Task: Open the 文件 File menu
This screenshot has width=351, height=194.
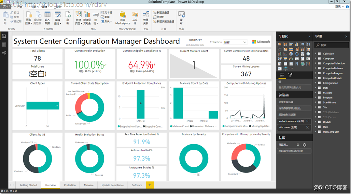Action: pyautogui.click(x=5, y=6)
